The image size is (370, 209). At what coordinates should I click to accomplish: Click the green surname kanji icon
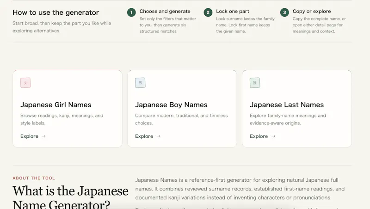(x=255, y=83)
